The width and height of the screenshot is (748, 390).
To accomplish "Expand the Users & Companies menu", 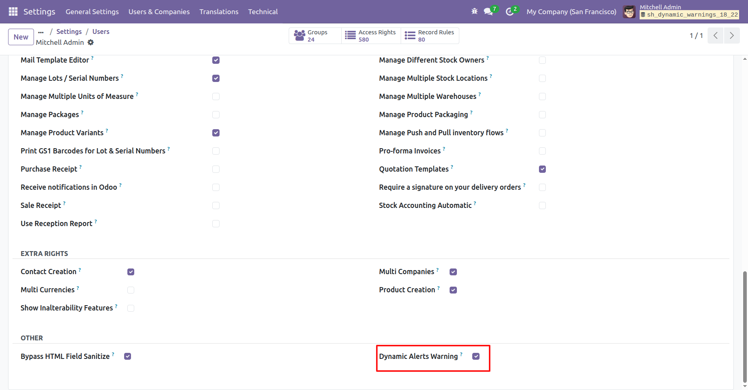I will pos(159,12).
